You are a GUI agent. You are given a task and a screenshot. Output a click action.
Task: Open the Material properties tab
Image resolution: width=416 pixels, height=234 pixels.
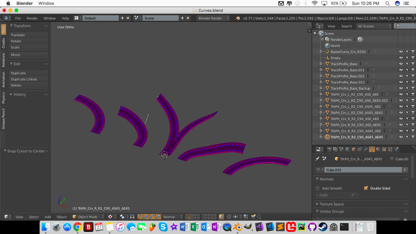point(378,149)
